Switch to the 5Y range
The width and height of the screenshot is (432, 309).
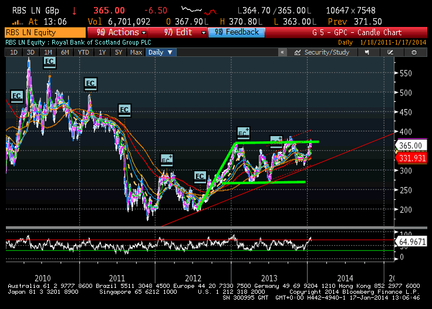click(119, 52)
